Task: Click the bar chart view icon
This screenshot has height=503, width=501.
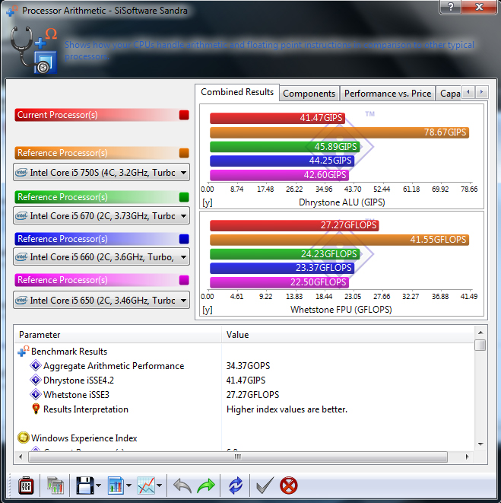Action: point(116,485)
